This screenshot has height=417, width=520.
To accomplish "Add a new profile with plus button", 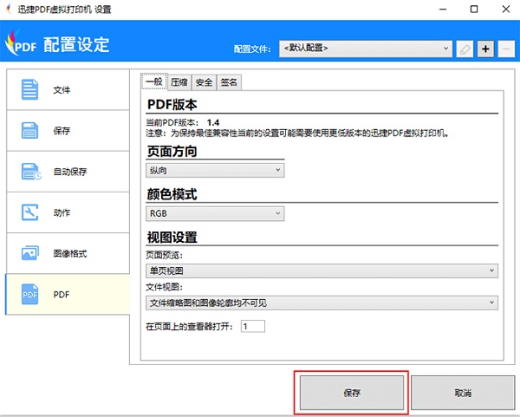I will coord(485,49).
